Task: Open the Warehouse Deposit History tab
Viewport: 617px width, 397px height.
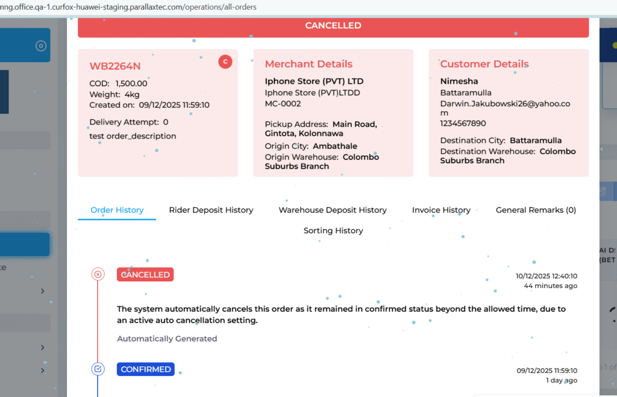Action: point(333,210)
